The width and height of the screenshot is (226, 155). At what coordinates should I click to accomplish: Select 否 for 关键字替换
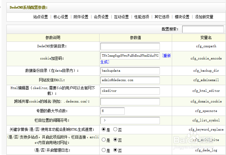point(115,129)
